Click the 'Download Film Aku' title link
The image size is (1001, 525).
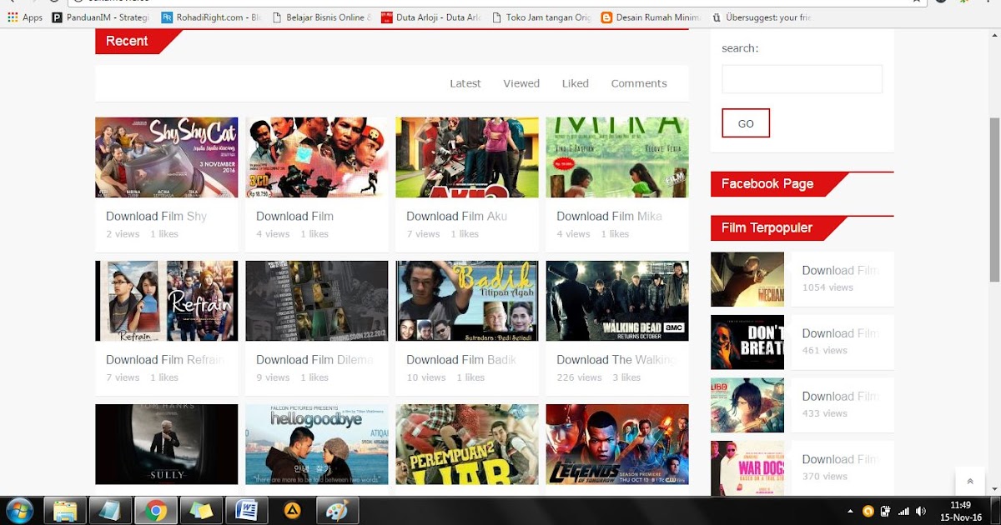tap(456, 216)
